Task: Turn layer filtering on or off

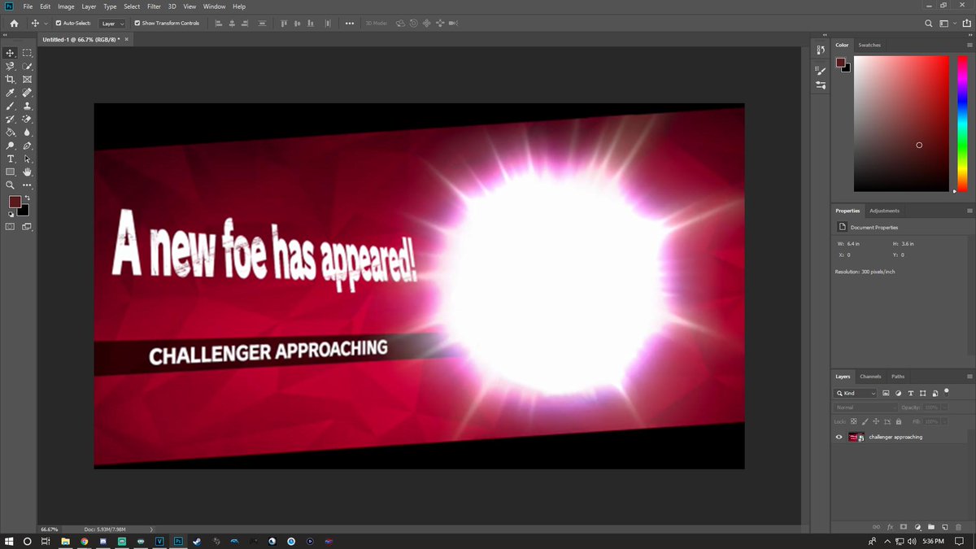Action: click(x=947, y=391)
